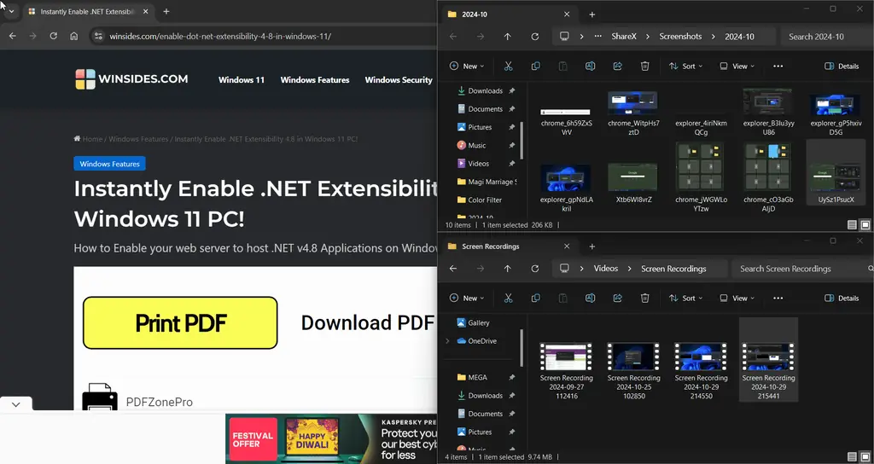
Task: Open See more (…) in 2024-10 window toolbar
Action: pos(778,66)
